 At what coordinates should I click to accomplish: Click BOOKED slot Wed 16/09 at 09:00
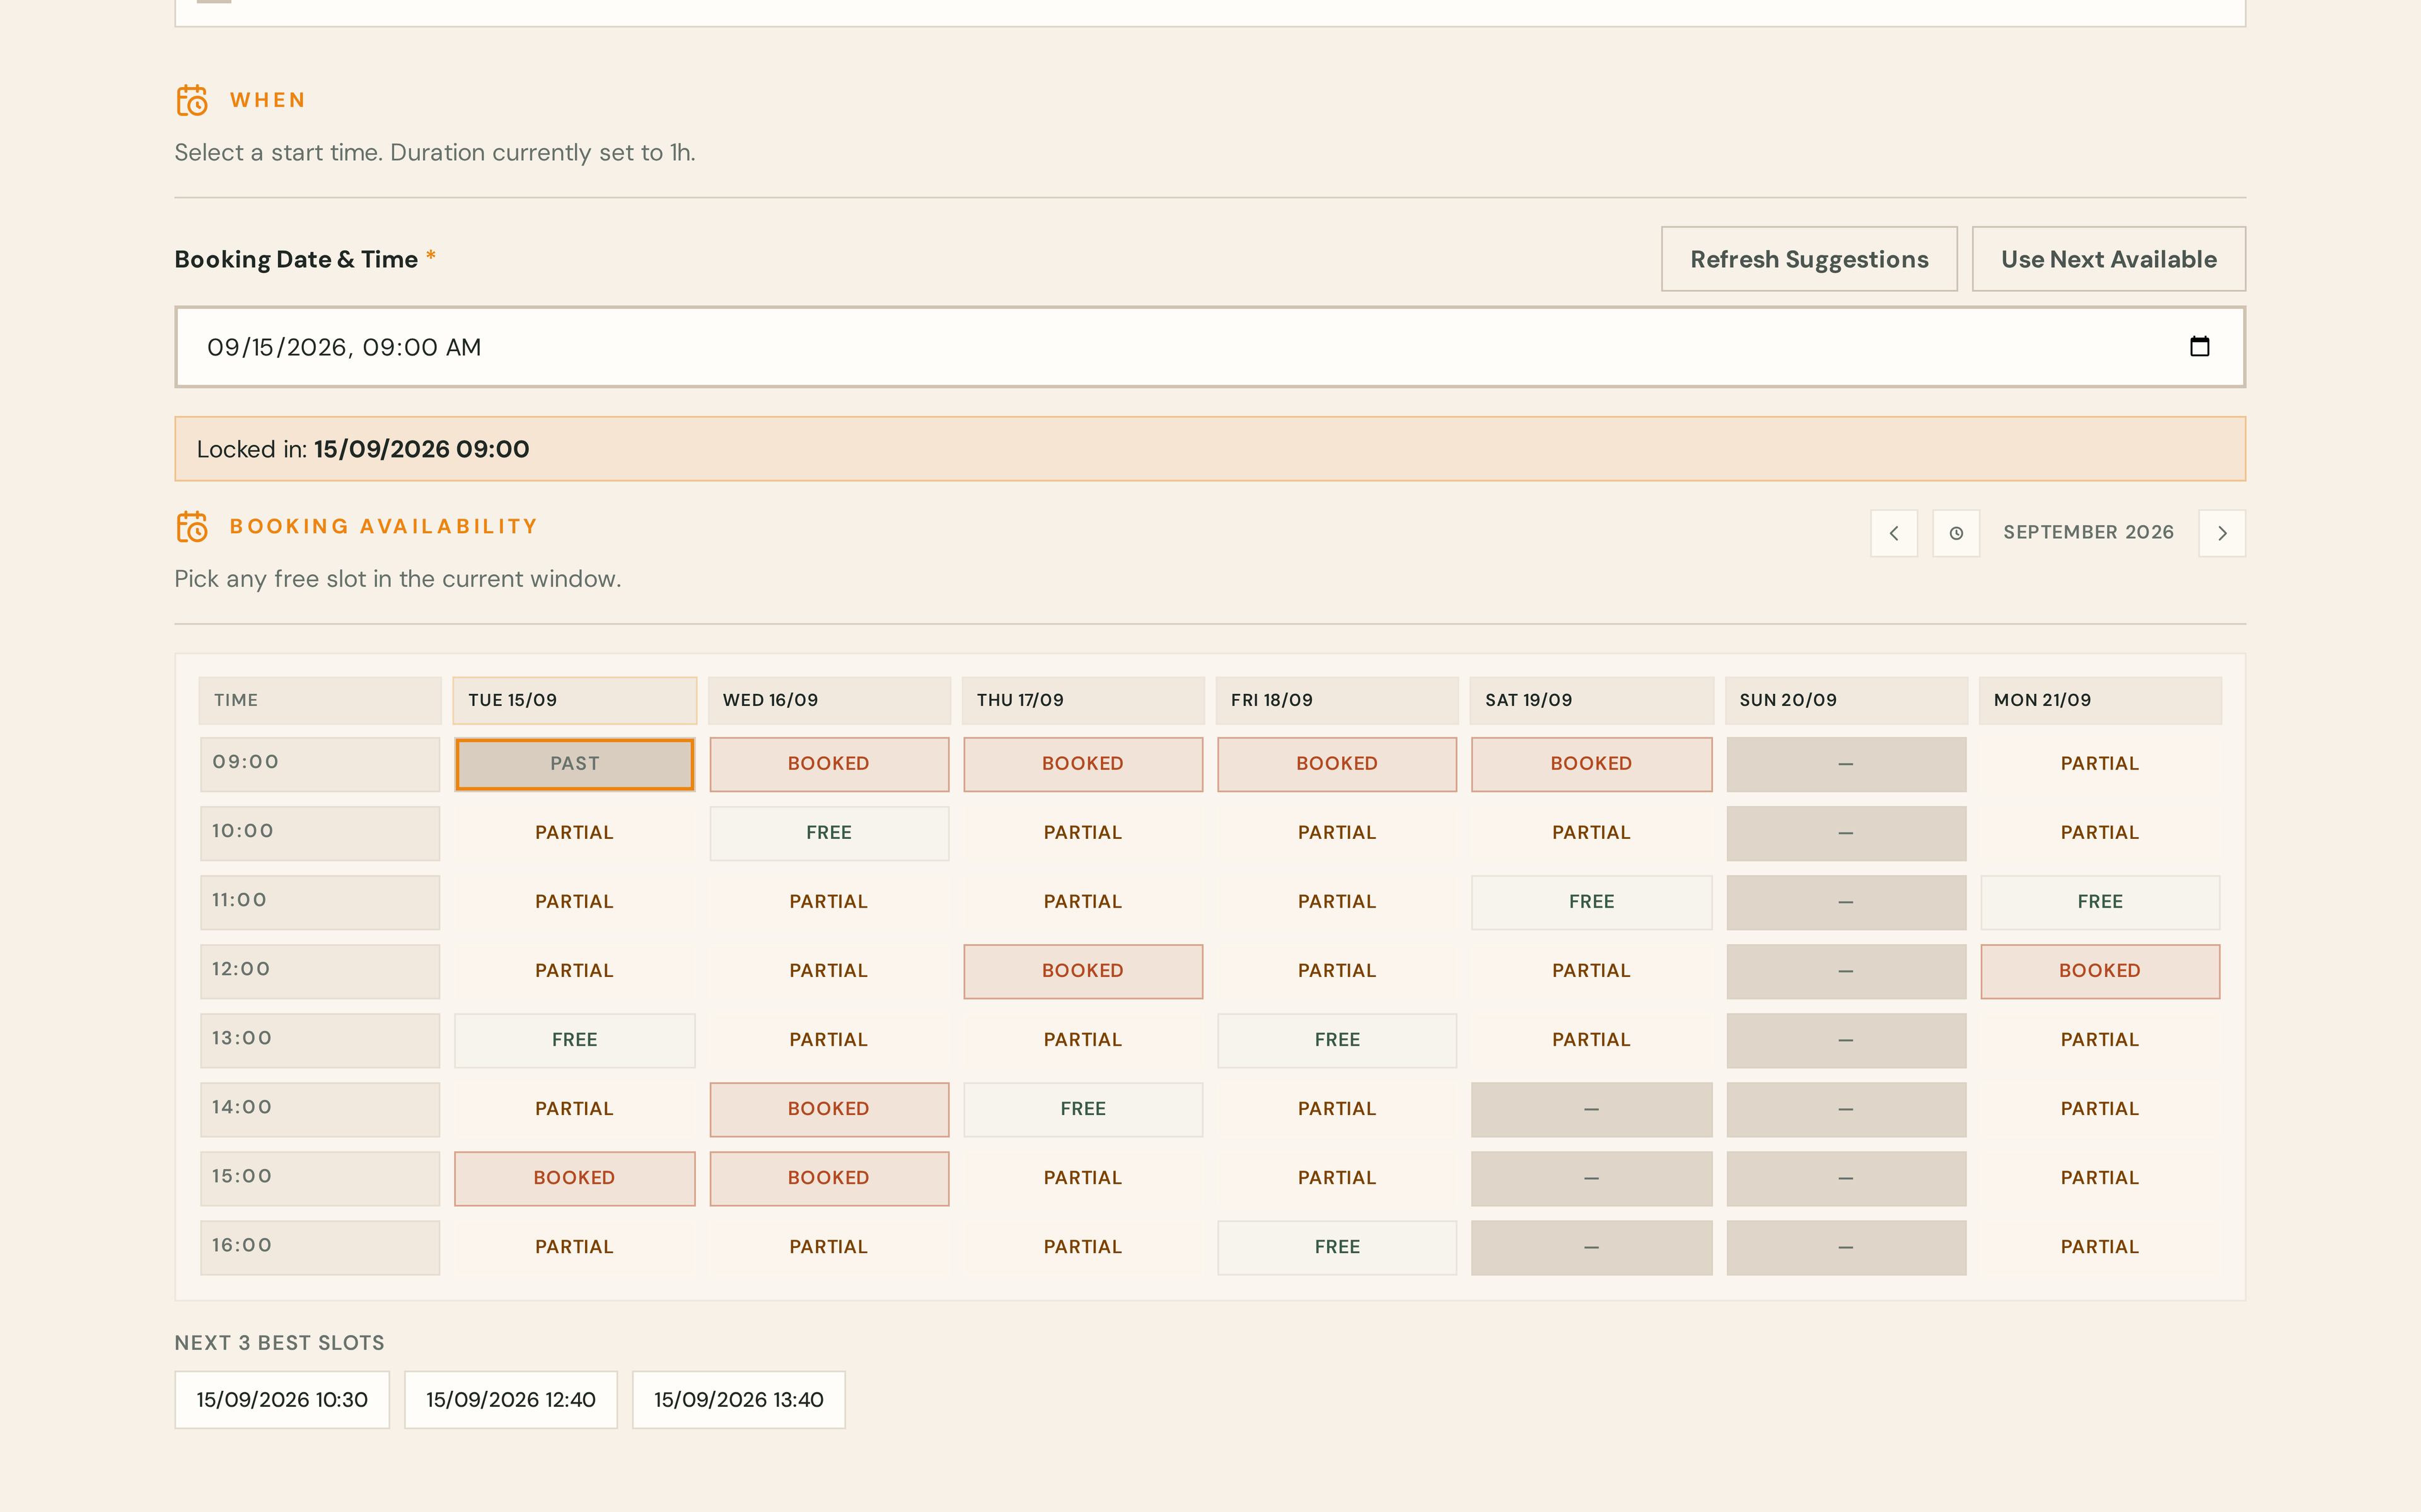click(829, 764)
